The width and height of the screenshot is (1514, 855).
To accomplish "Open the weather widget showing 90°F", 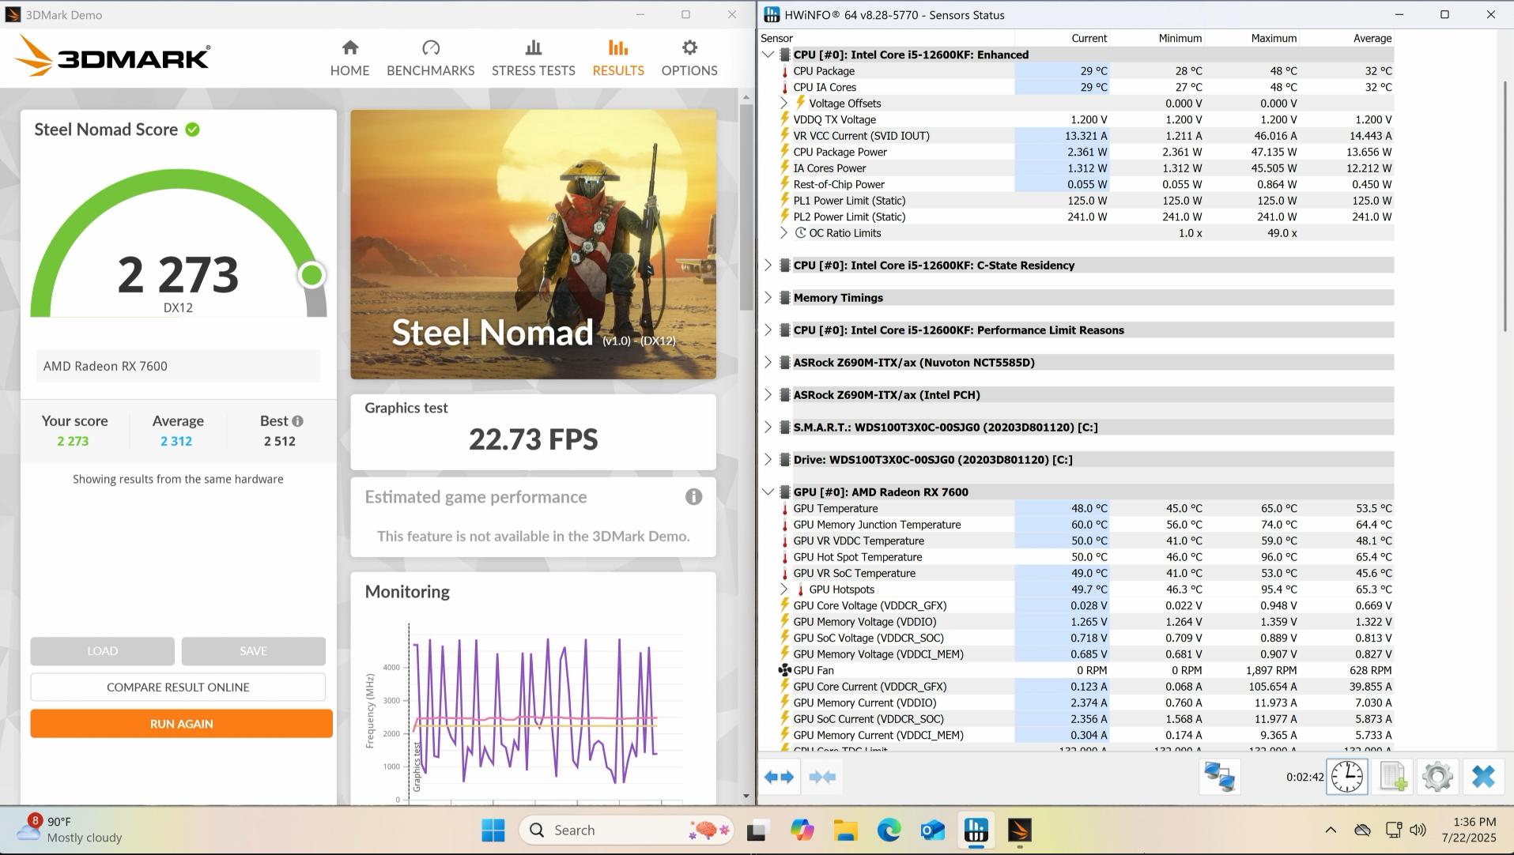I will point(70,831).
